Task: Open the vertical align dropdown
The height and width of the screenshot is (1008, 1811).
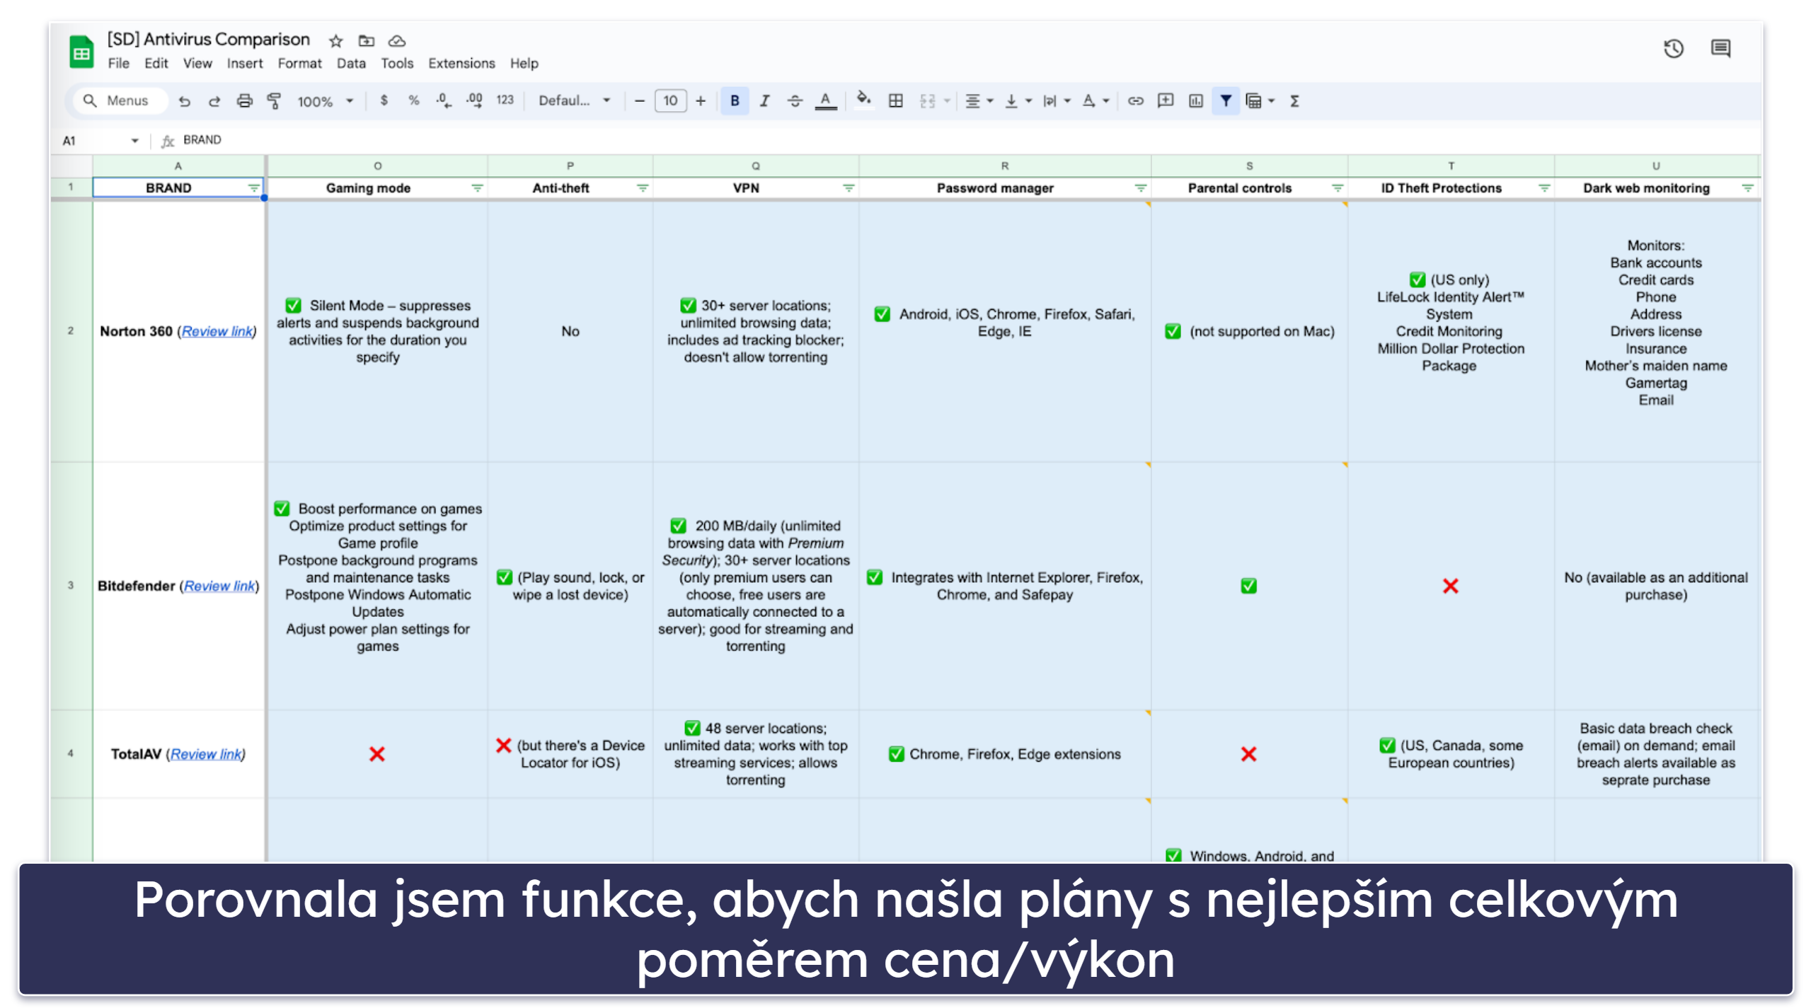Action: 1018,101
